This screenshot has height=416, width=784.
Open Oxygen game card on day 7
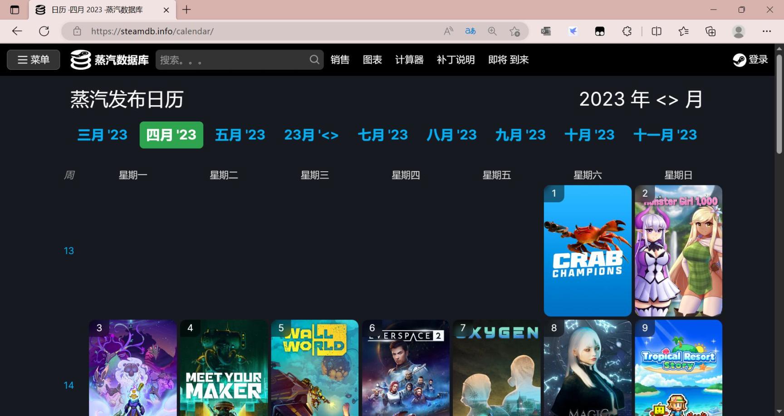pyautogui.click(x=497, y=368)
